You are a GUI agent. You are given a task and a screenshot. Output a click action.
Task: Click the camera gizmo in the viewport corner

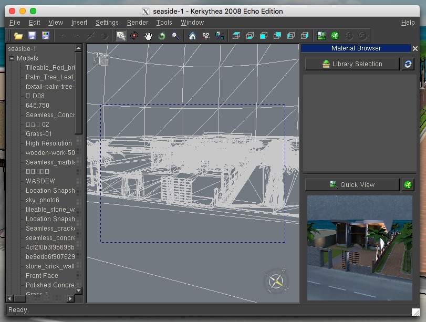click(101, 59)
